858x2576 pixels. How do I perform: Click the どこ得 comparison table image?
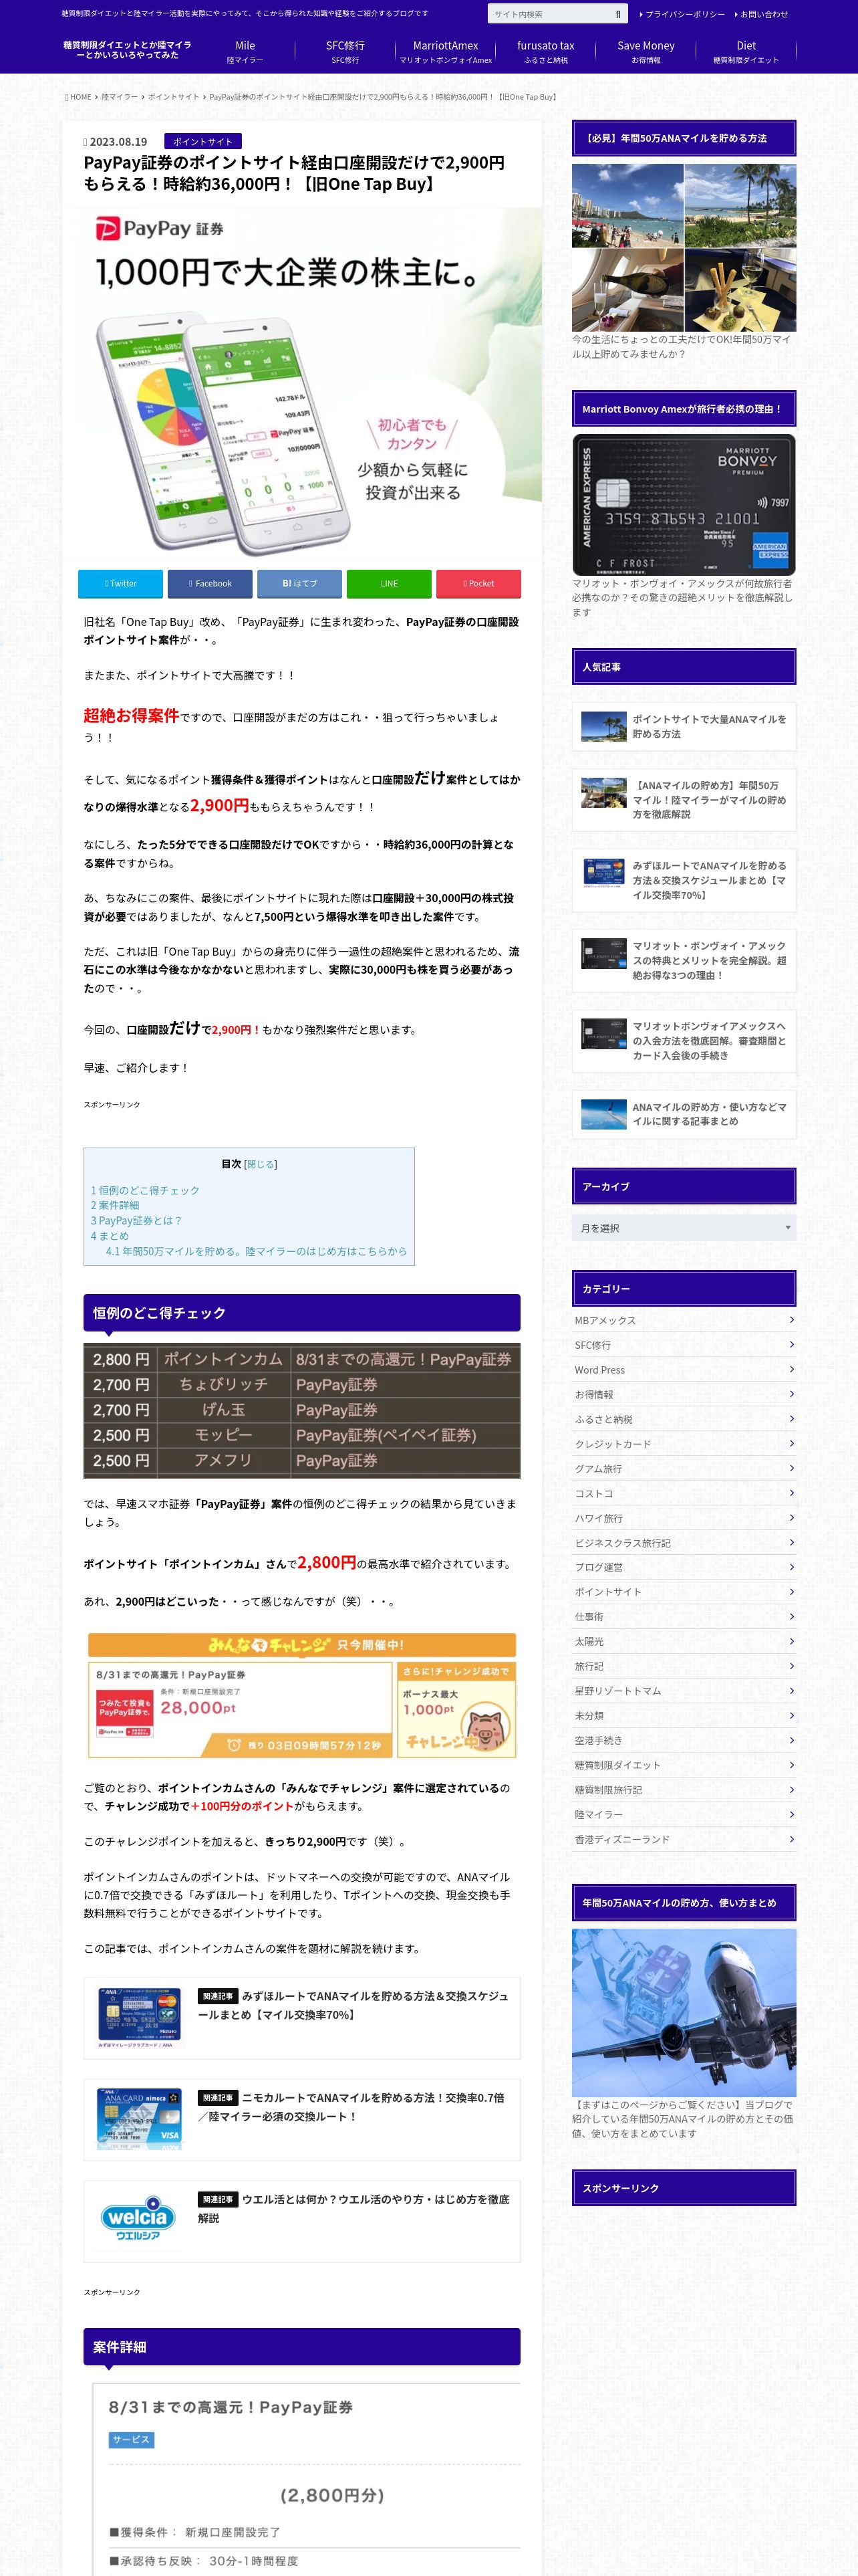coord(301,1411)
